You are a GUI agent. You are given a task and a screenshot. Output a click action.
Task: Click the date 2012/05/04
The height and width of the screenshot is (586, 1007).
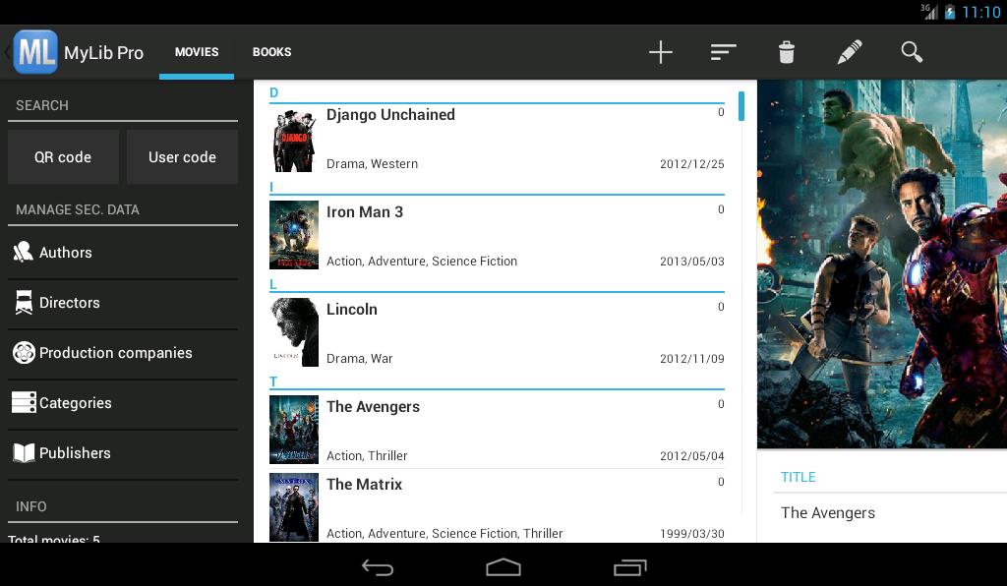click(691, 456)
